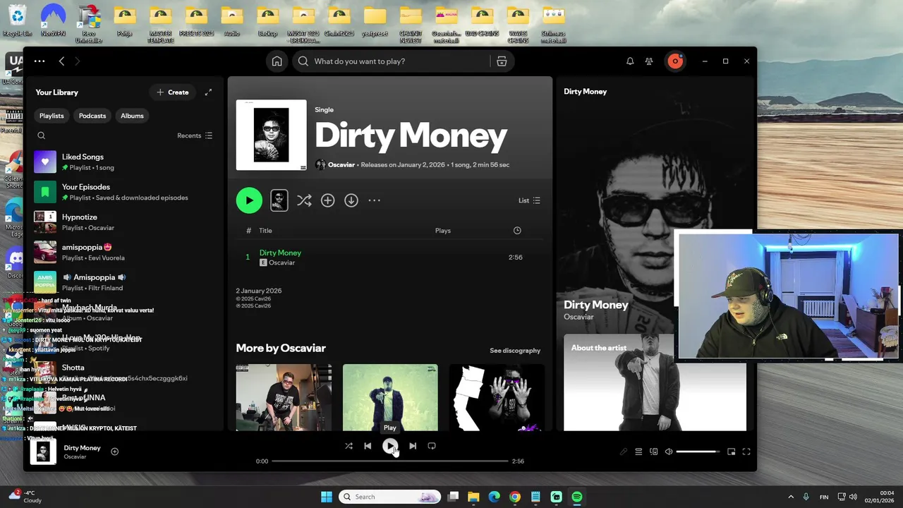Select the Dirty Money track row title

[x=280, y=253]
